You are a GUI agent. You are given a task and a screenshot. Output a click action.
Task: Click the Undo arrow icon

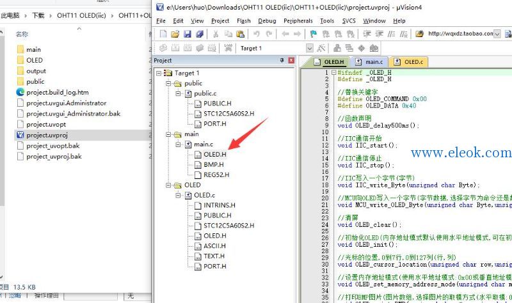(x=257, y=34)
